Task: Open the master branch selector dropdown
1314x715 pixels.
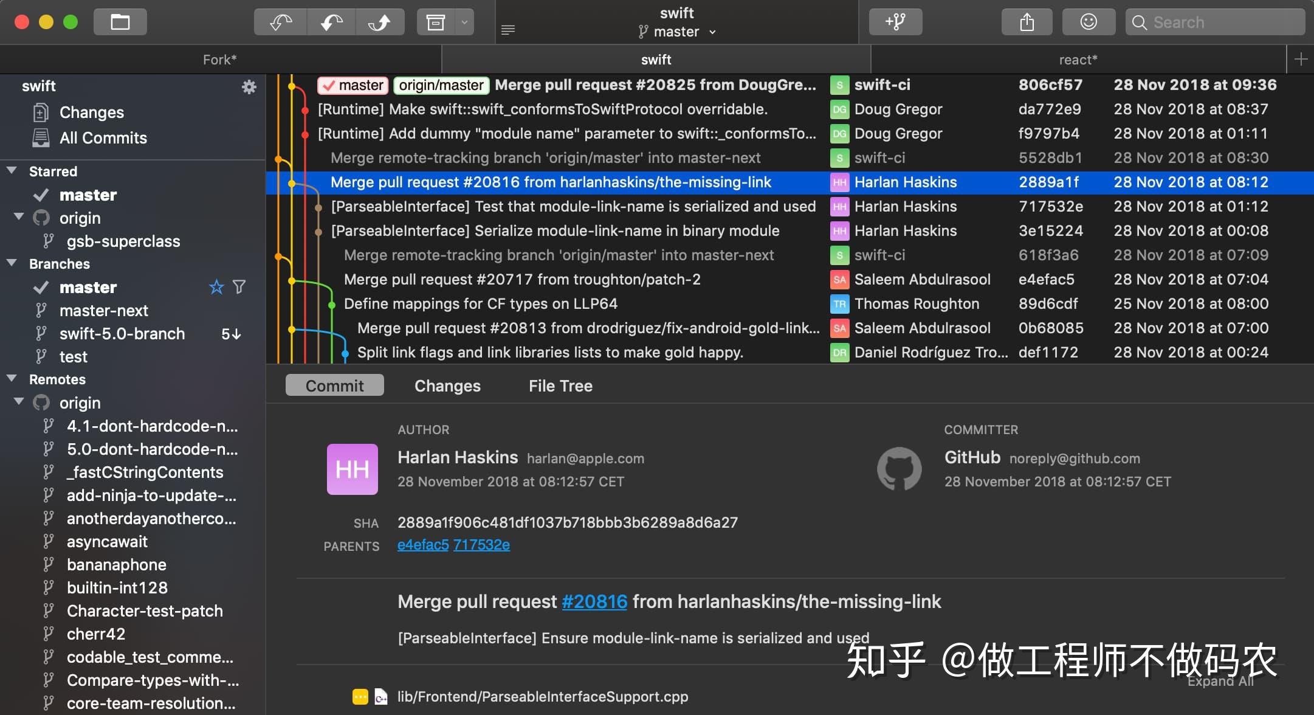Action: tap(677, 32)
